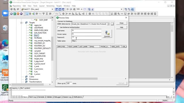Switch to the Session Log output tab
This screenshot has width=184, height=103.
tap(67, 97)
